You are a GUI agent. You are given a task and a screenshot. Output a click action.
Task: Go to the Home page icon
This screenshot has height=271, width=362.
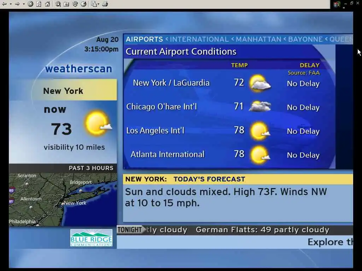pyautogui.click(x=47, y=4)
